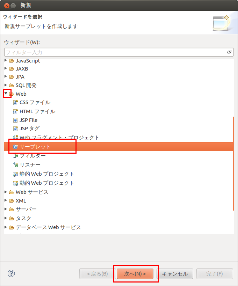This screenshot has width=238, height=286.
Task: Open help with the question mark icon
Action: [x=11, y=273]
